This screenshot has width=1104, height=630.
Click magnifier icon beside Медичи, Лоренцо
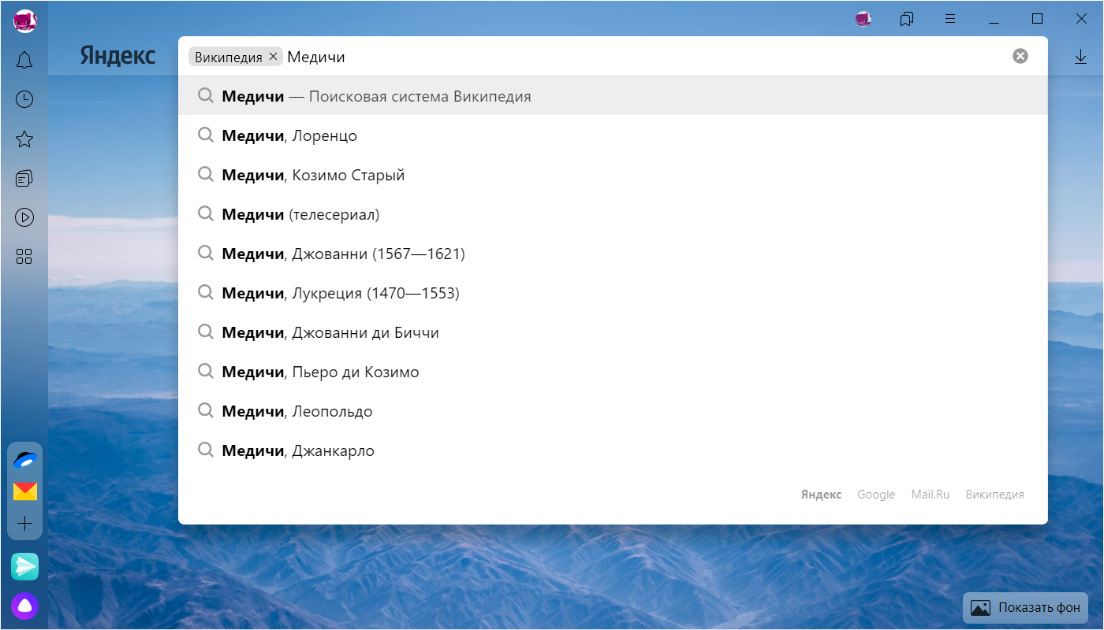206,135
